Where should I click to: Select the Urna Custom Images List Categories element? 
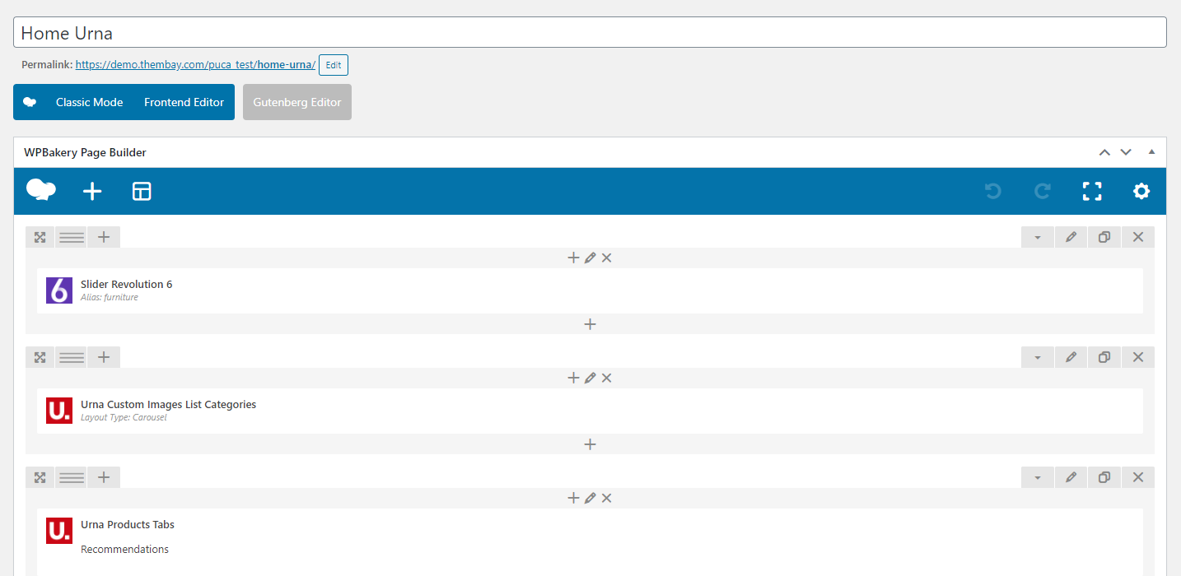point(590,411)
